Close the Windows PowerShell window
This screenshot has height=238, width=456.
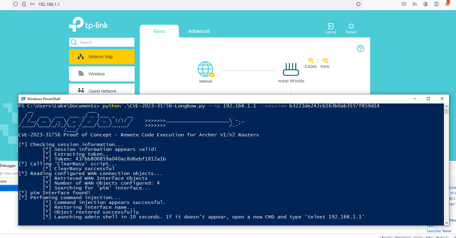tap(442, 99)
